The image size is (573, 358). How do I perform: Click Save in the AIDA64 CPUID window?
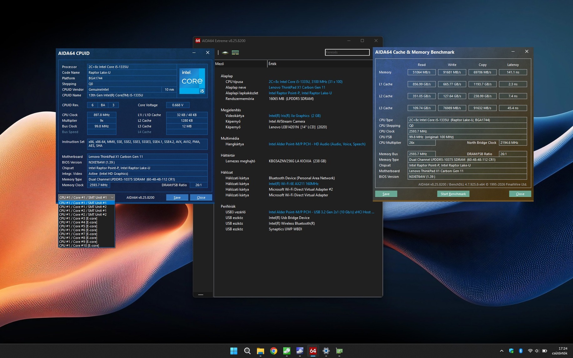177,197
